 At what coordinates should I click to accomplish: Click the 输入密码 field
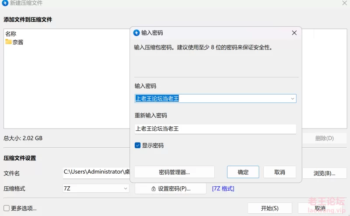pos(215,99)
